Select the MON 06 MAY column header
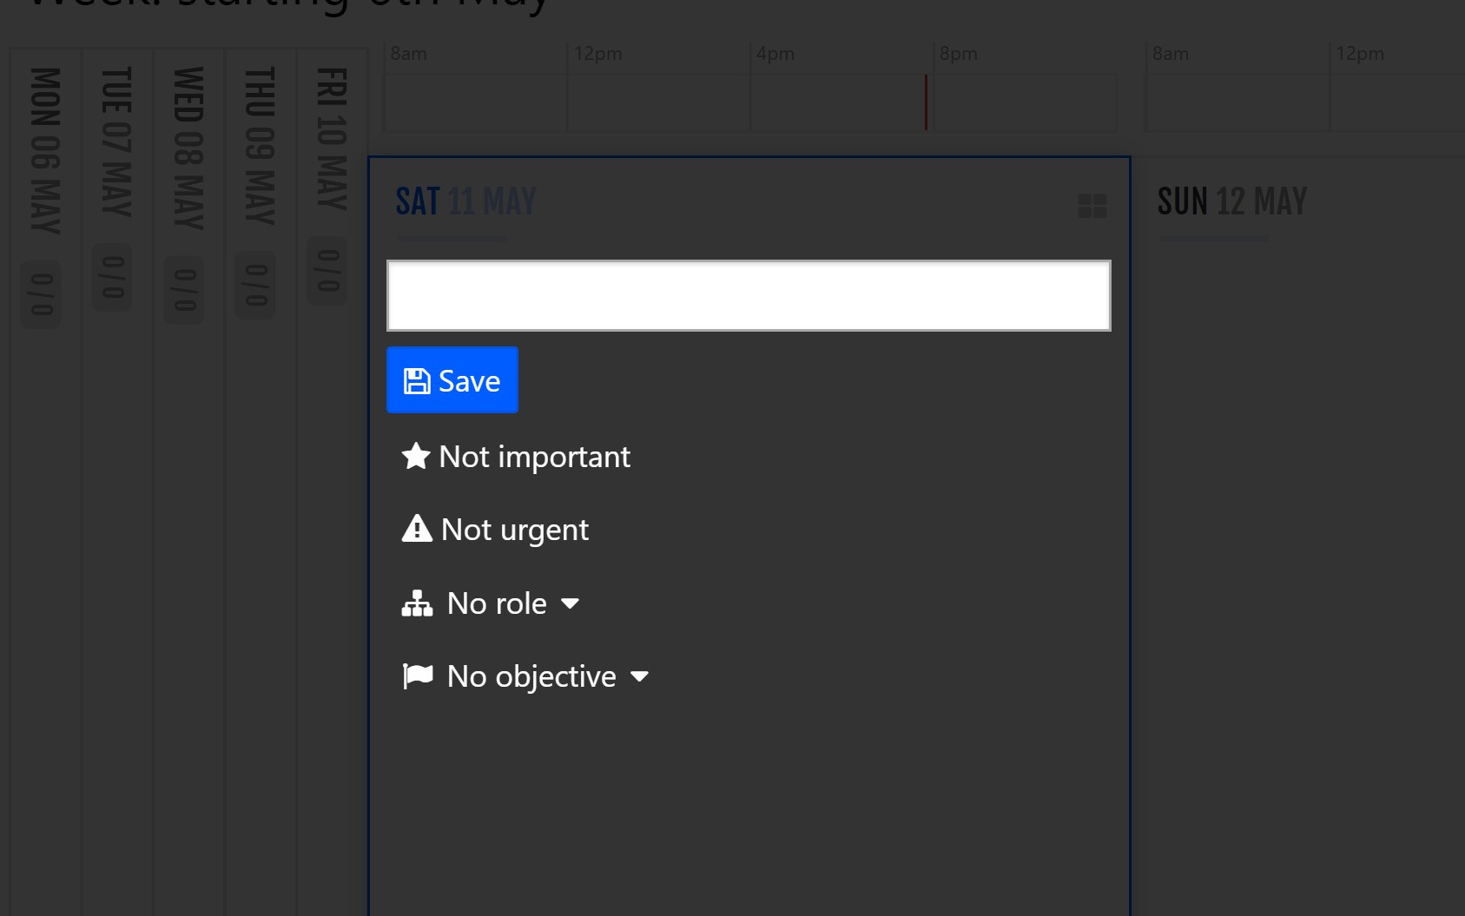 coord(42,148)
